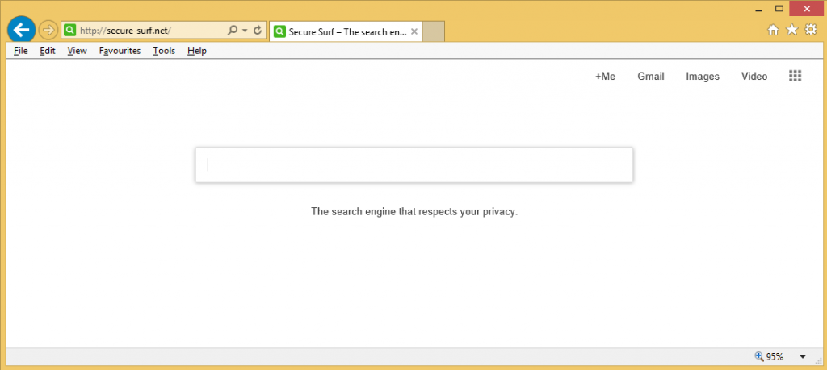
Task: Open the Favourites menu
Action: point(120,51)
